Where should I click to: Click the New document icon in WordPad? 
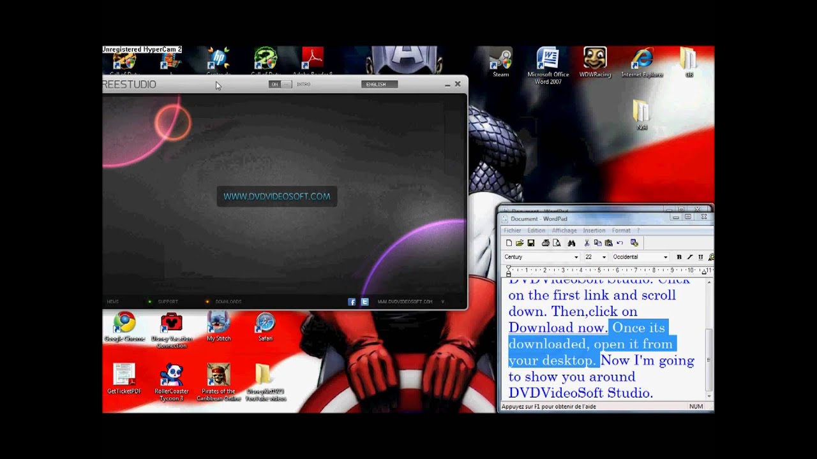tap(509, 243)
